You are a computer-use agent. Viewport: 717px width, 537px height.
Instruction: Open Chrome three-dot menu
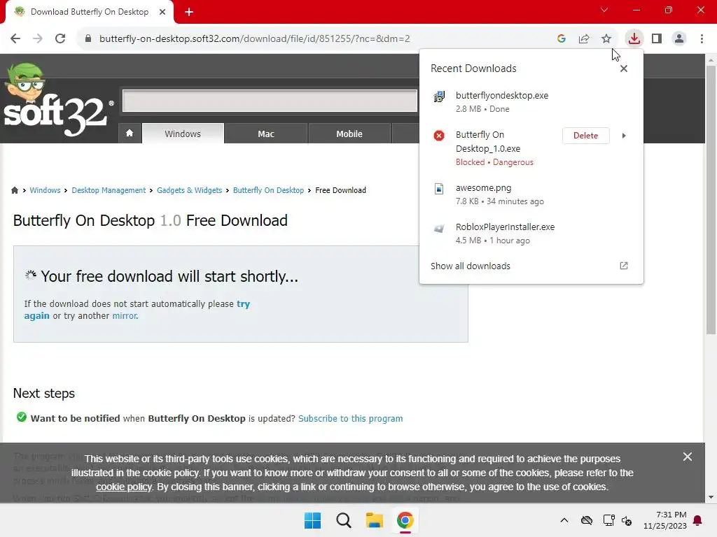702,38
